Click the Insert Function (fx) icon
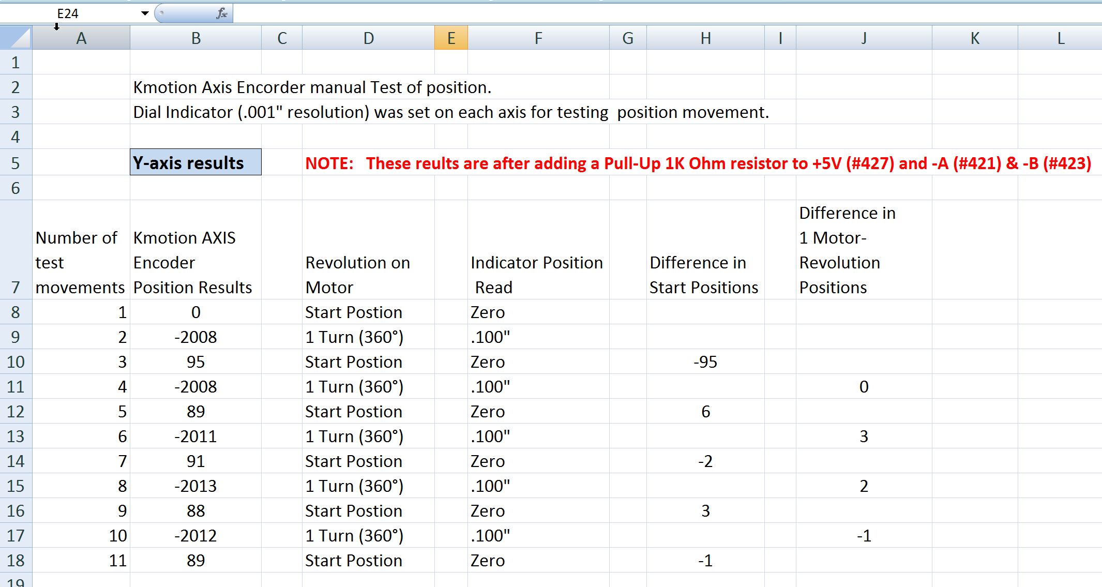 click(221, 14)
